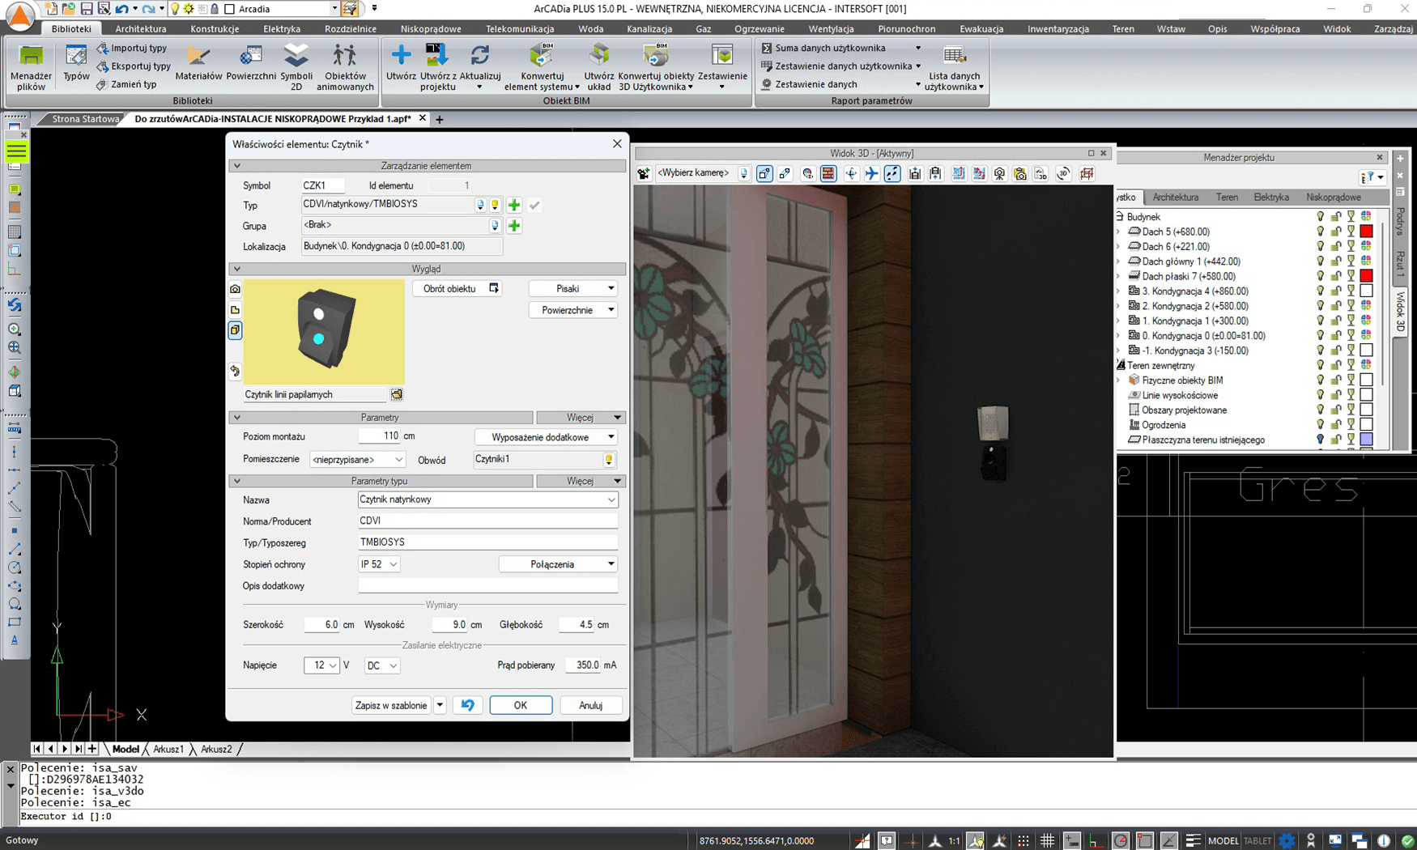This screenshot has width=1417, height=850.
Task: Toggle visibility bulb for Teren zewnętrzny
Action: (x=1321, y=365)
